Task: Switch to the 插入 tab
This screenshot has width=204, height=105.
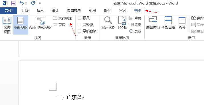Action: (x=40, y=10)
